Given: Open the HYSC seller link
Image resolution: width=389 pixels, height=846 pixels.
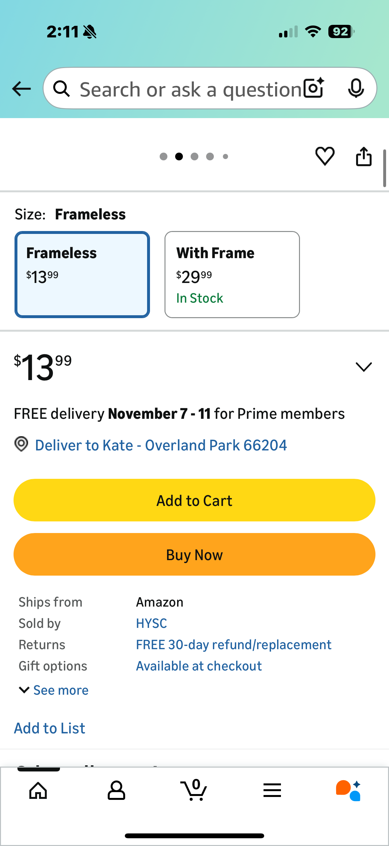Looking at the screenshot, I should tap(151, 623).
